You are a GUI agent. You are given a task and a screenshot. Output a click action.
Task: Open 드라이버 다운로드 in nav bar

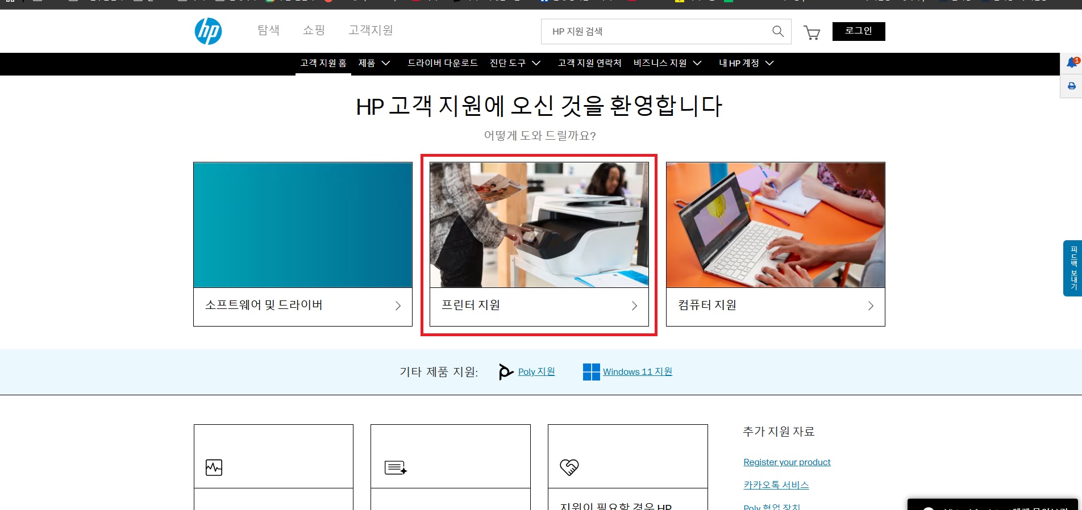(x=443, y=63)
